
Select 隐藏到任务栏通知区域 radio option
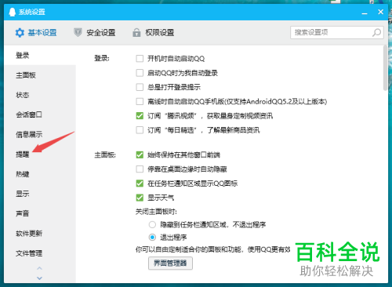[152, 224]
